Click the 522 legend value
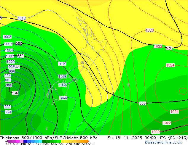The width and height of the screenshot is (188, 145). coord(38,144)
